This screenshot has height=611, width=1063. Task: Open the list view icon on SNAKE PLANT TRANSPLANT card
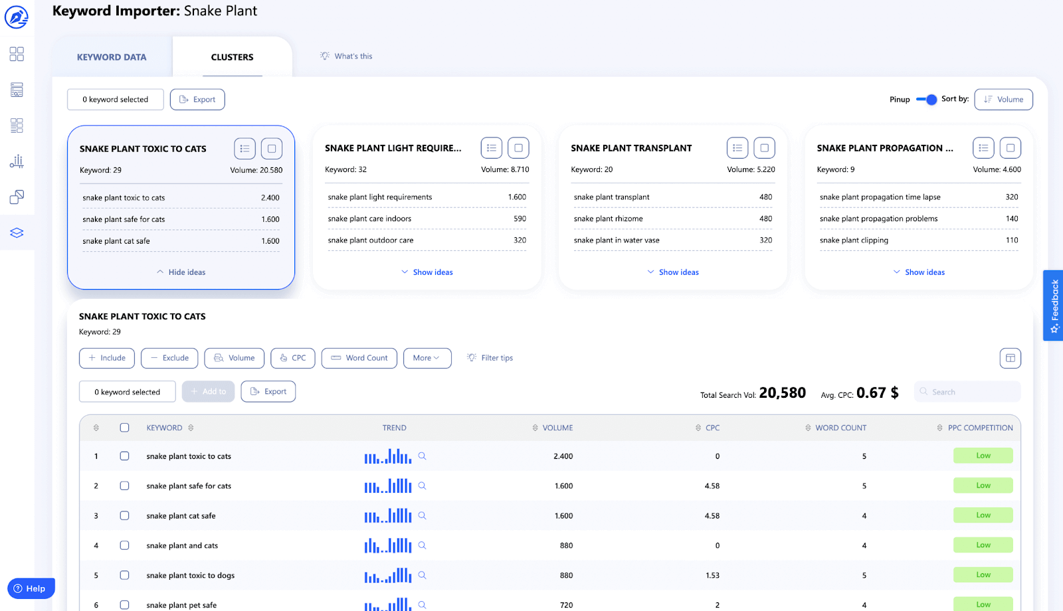737,147
